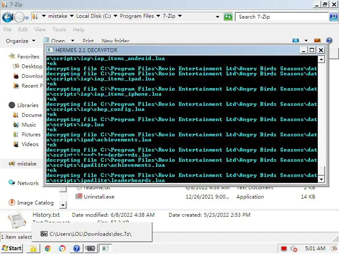Click the magnifier search icon
The width and height of the screenshot is (339, 254).
tap(333, 17)
